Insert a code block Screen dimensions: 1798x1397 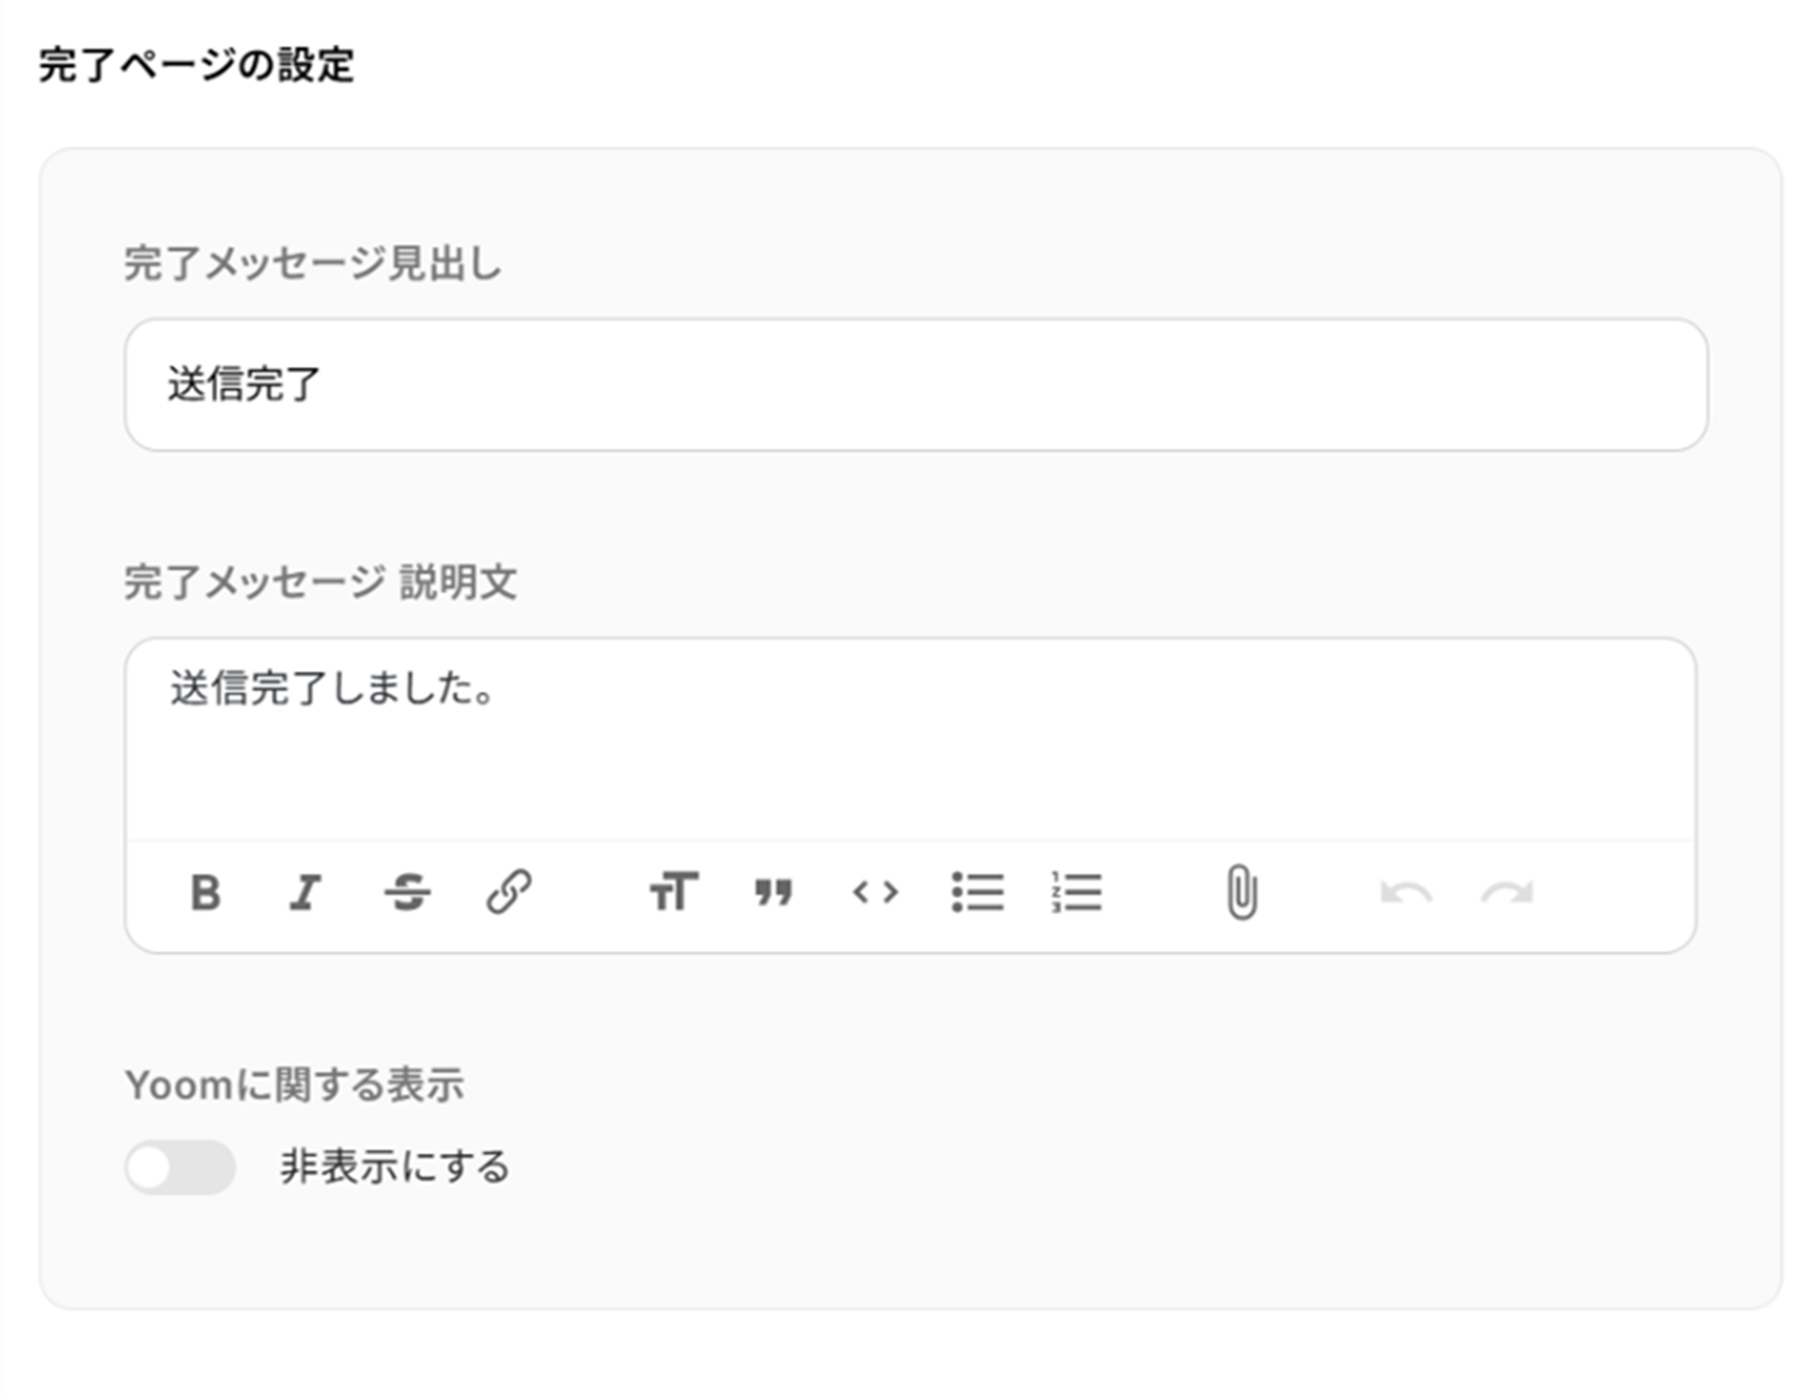(x=875, y=893)
